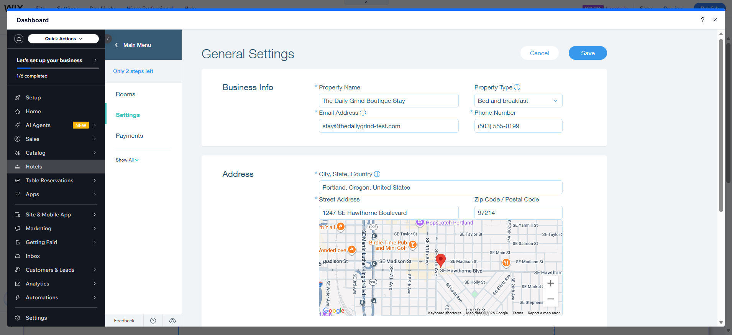732x335 pixels.
Task: Collapse the sidebar with the arrow handle
Action: point(108,39)
